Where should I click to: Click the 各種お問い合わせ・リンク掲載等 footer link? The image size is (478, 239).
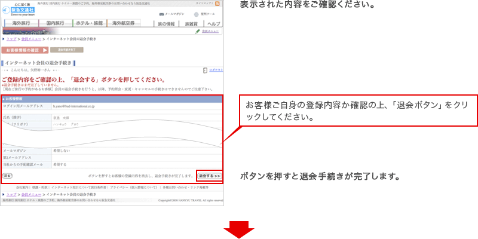pyautogui.click(x=185, y=187)
